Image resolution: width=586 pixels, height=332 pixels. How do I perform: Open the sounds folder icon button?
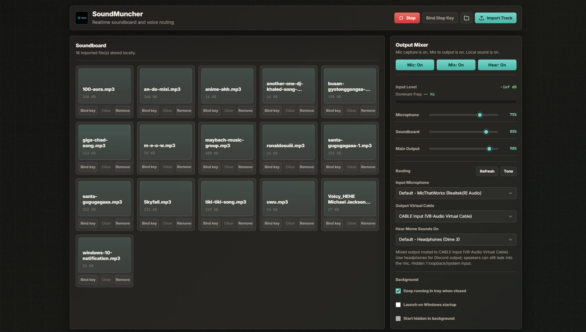click(x=466, y=18)
